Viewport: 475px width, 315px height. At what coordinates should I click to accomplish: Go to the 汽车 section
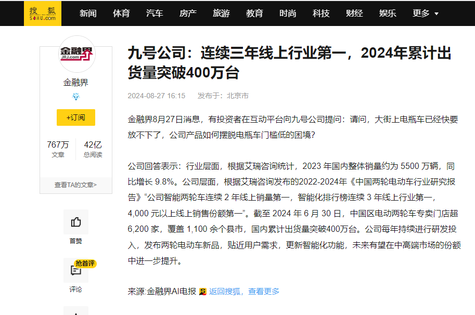point(155,14)
